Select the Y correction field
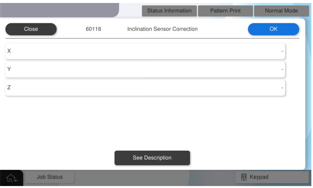Viewport: 313px width, 188px height. coord(145,69)
